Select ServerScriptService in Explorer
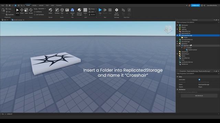220x123 pixels. click(187, 40)
